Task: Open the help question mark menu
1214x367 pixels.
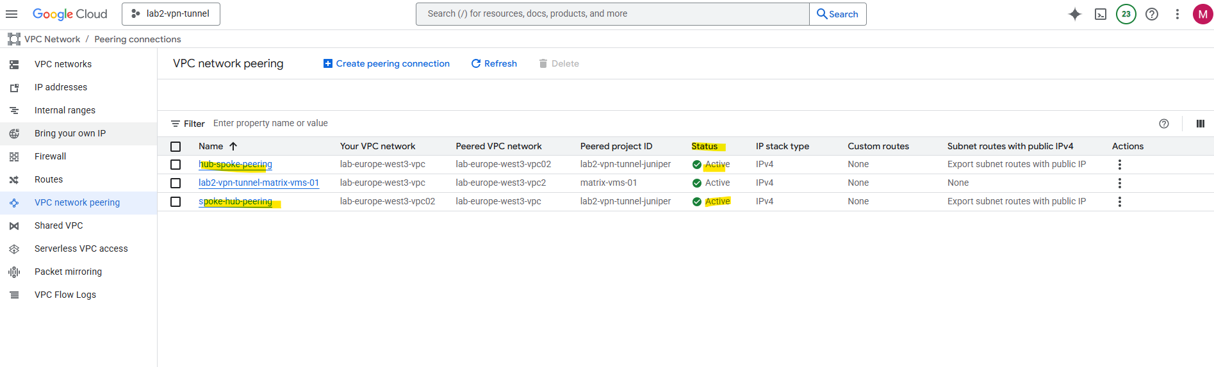Action: (1152, 14)
